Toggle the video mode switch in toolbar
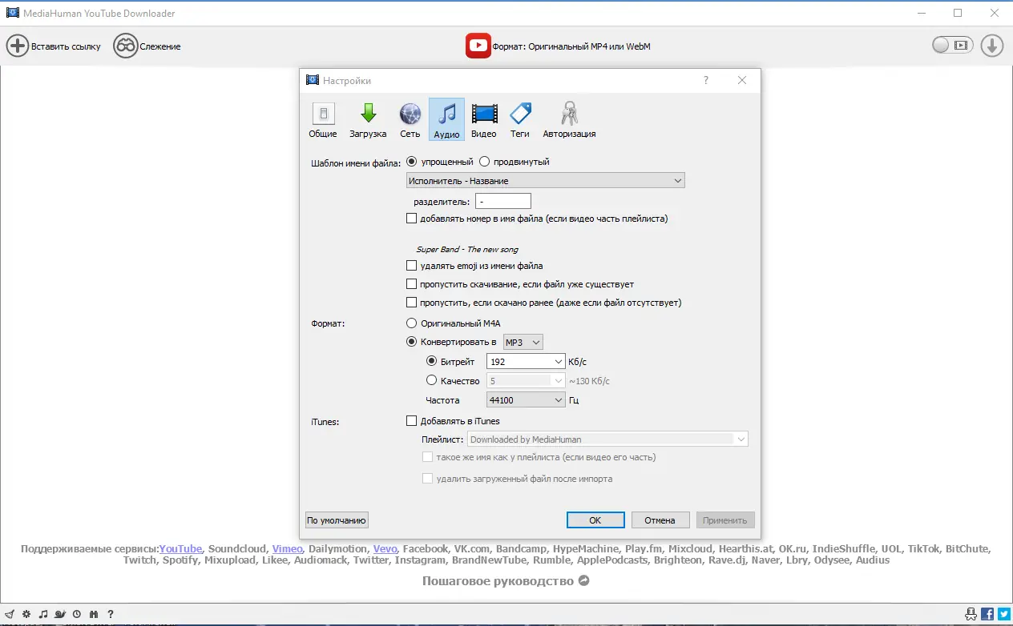The width and height of the screenshot is (1013, 626). pos(952,46)
